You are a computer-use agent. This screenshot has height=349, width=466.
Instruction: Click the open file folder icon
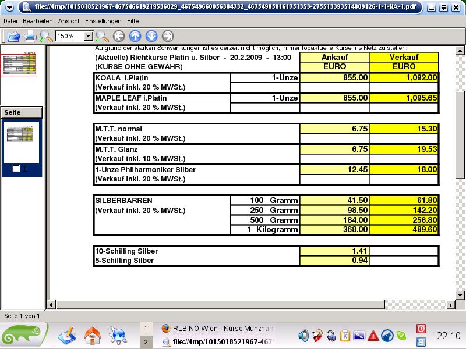(13, 36)
